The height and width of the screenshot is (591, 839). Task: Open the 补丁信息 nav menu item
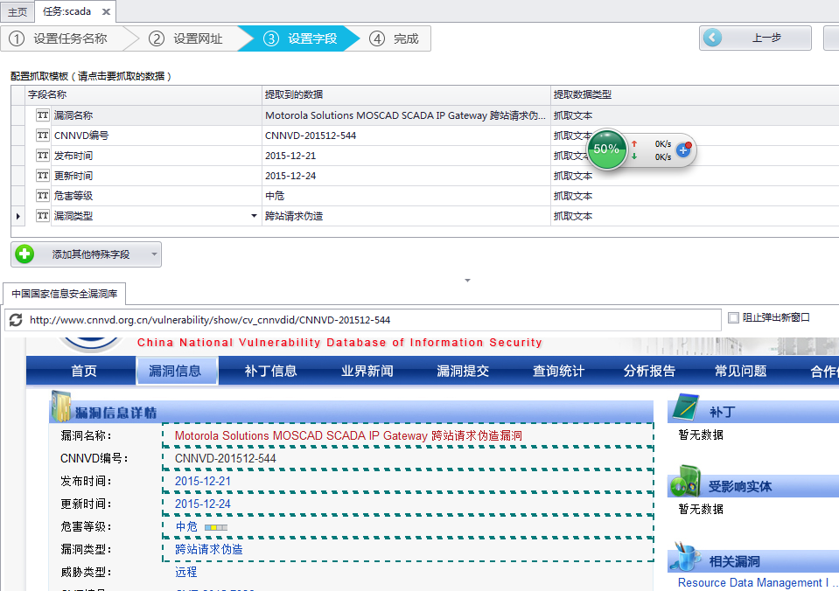click(x=270, y=371)
